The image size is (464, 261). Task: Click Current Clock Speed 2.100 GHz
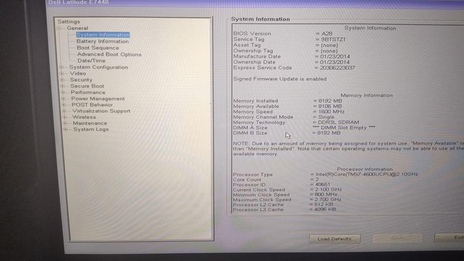click(x=328, y=190)
